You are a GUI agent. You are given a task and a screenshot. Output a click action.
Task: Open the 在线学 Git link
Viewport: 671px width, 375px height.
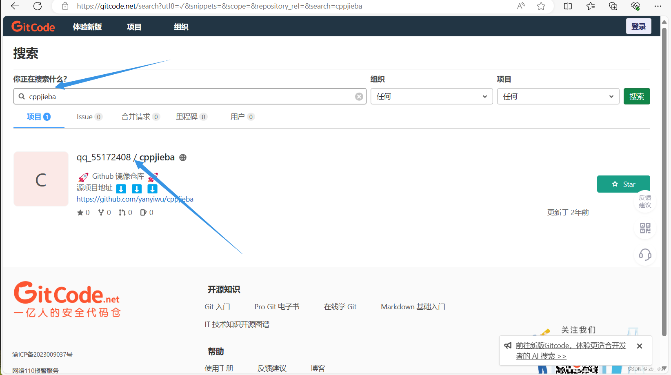(x=340, y=307)
